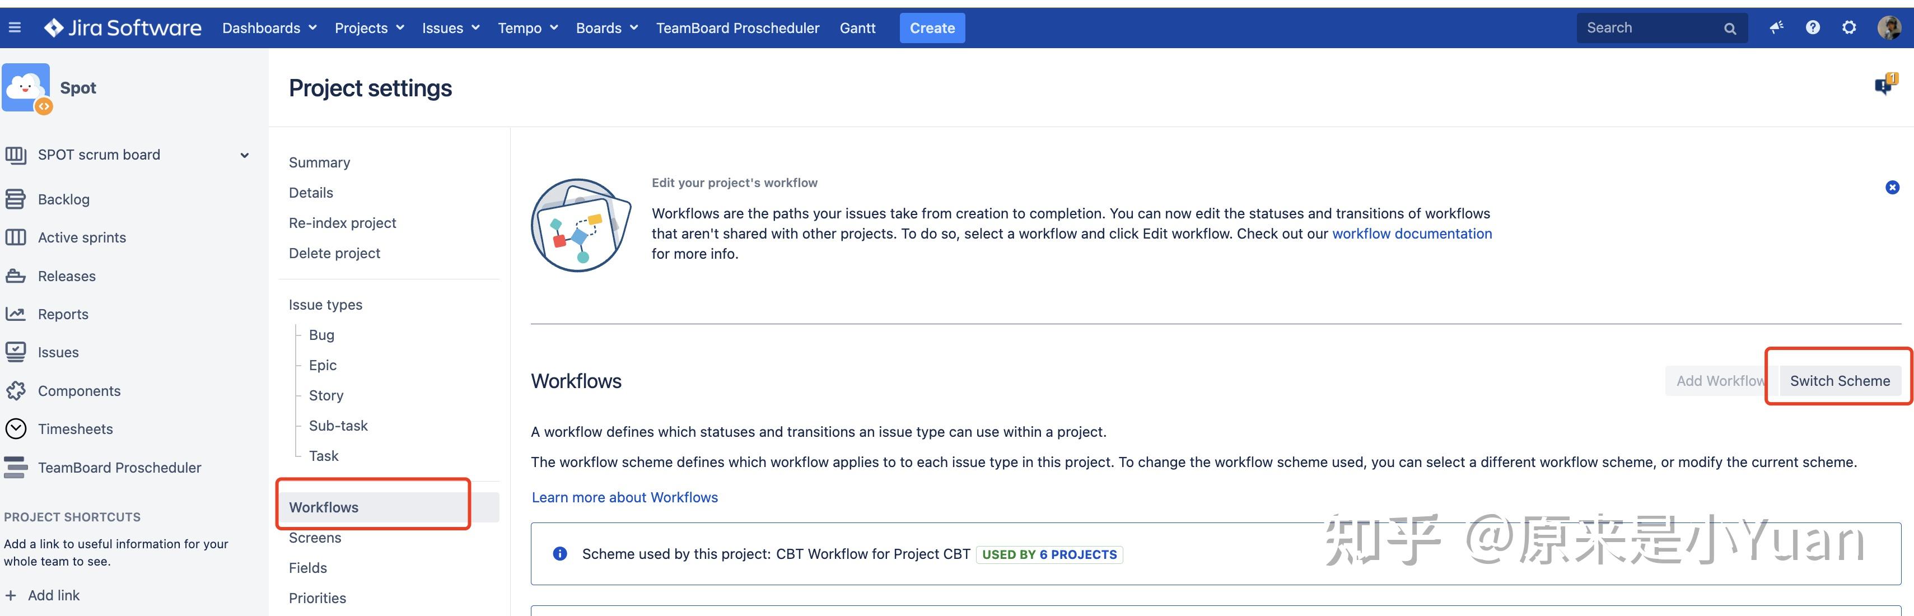Click the Switch Scheme button
This screenshot has width=1914, height=616.
point(1839,380)
